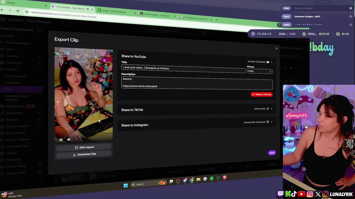355x199 pixels.
Task: Switch to Manage Power-ups tab
Action: click(196, 18)
